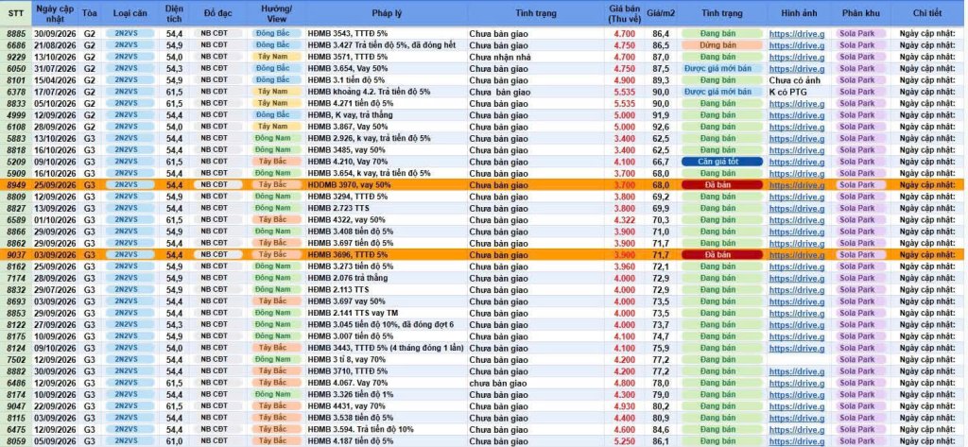Select the Chưa nhận nhà cell
Screen dimensions: 968x447
click(535, 58)
